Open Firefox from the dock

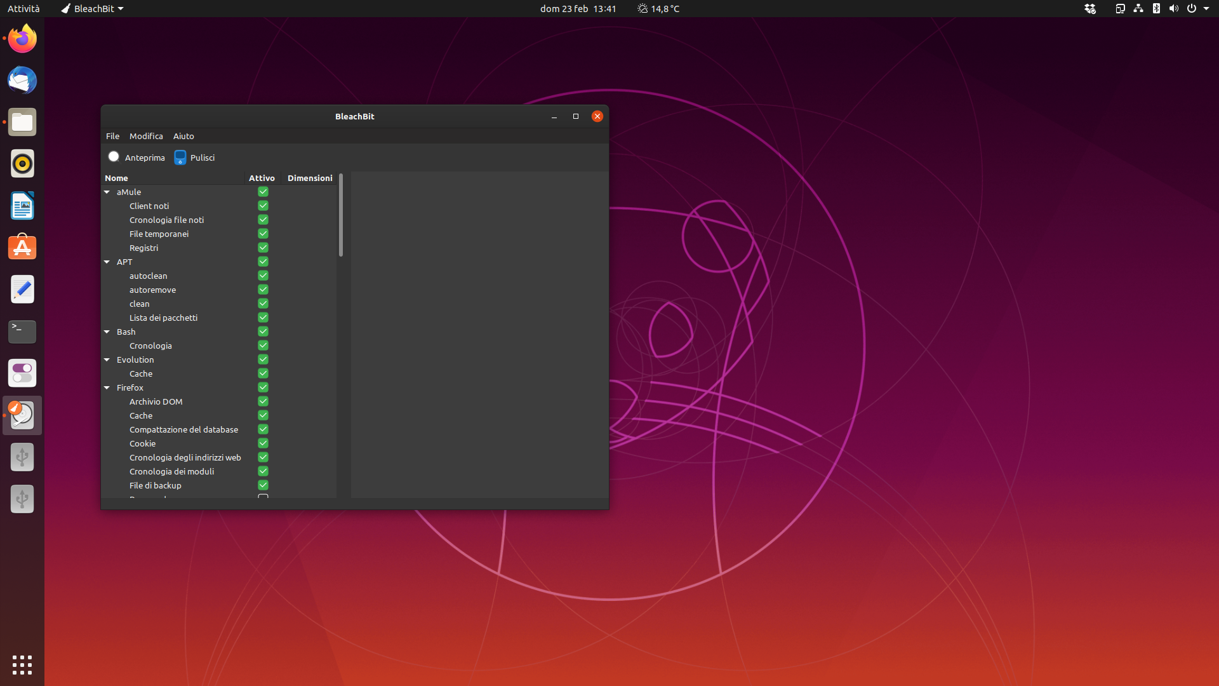(x=22, y=39)
